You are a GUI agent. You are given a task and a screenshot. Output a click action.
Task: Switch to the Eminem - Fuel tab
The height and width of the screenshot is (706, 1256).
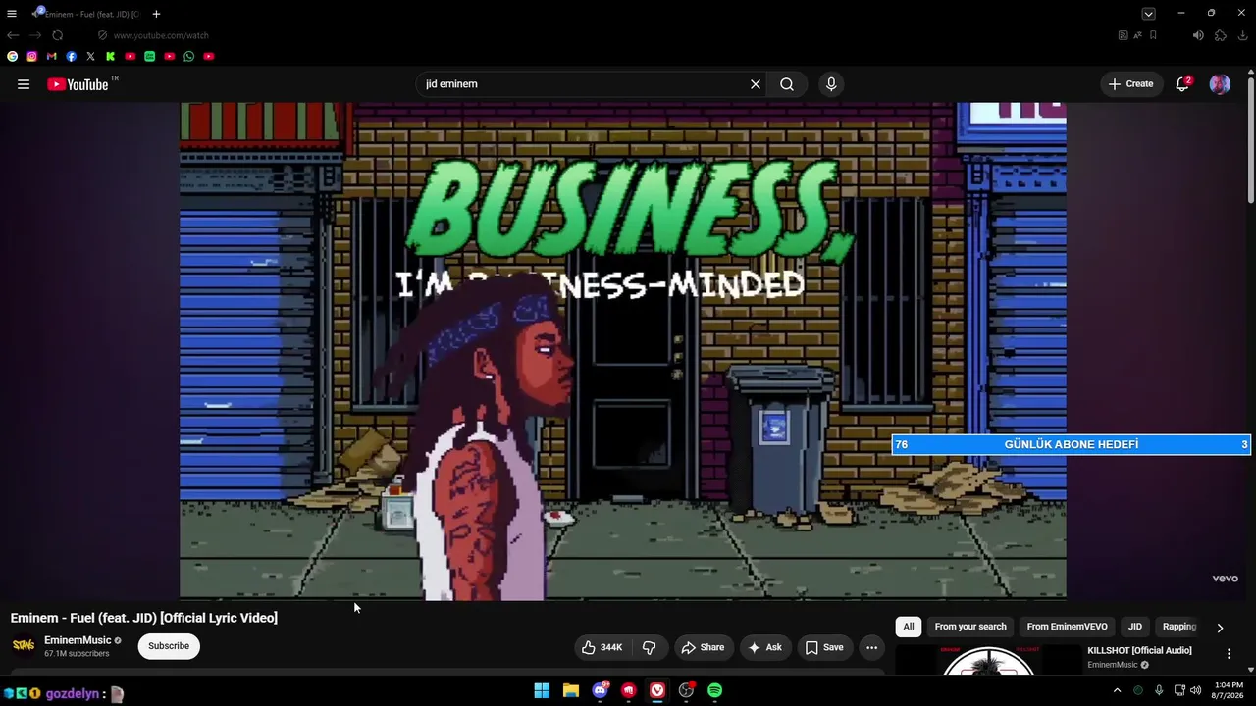tap(86, 14)
